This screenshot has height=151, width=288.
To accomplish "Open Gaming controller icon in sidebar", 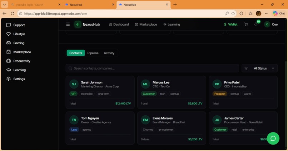I will tap(9, 43).
